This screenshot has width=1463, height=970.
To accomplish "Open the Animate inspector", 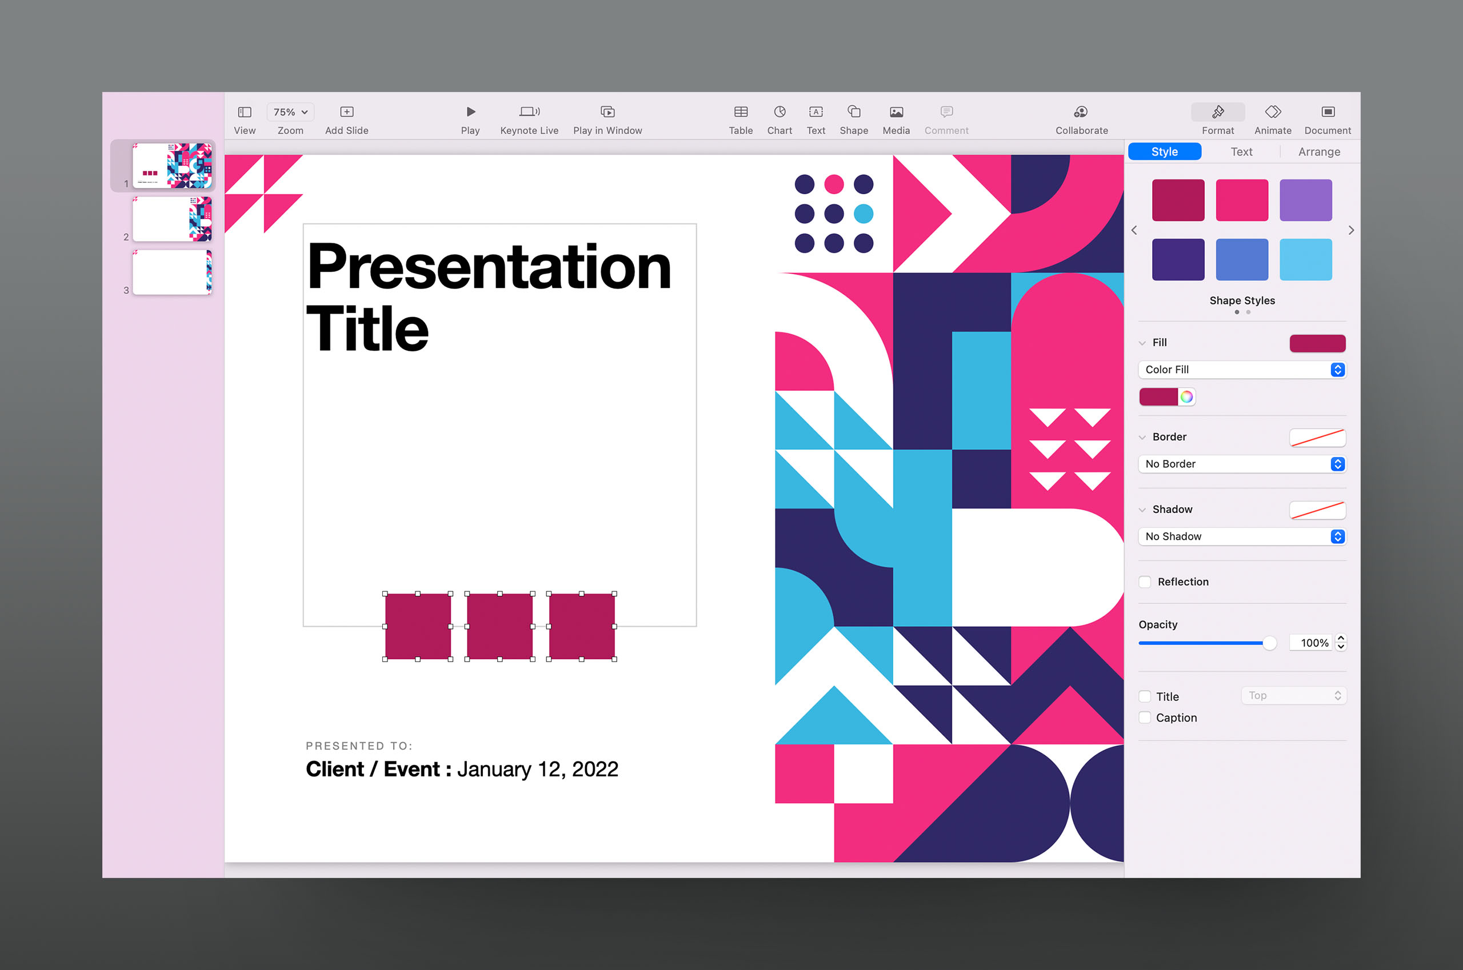I will [1272, 112].
